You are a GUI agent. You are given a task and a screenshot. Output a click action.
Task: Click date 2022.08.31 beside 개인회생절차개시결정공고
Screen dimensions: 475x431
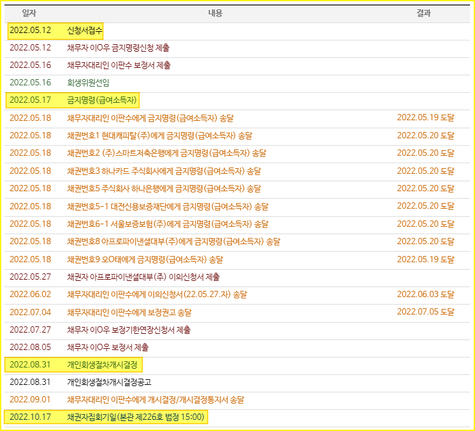pyautogui.click(x=31, y=382)
